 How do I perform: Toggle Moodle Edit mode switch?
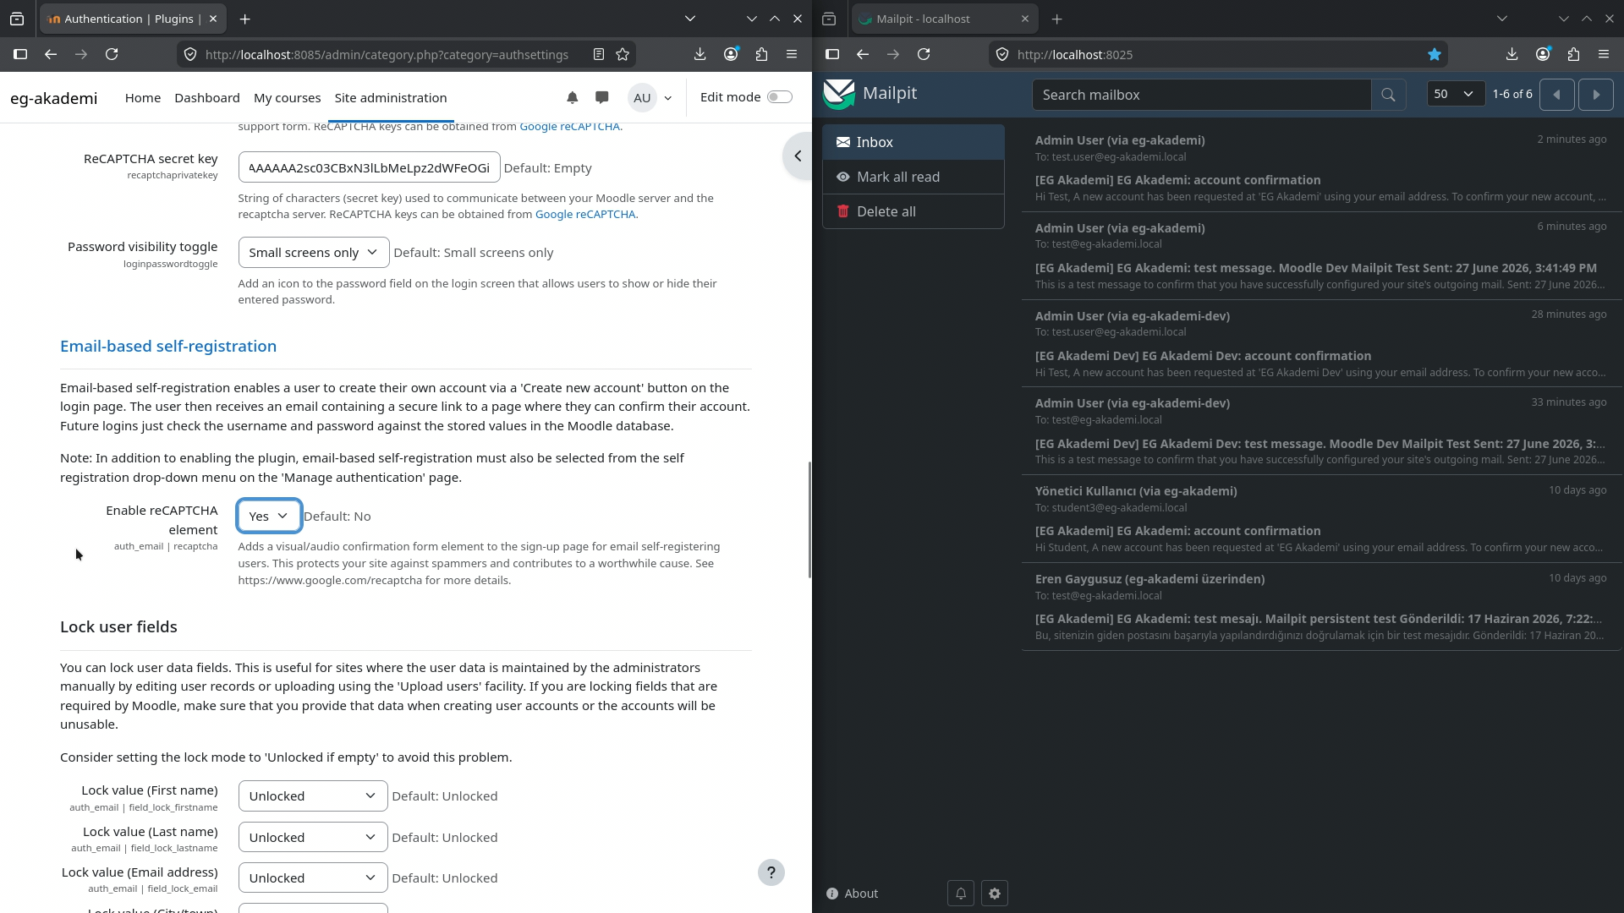(x=779, y=97)
